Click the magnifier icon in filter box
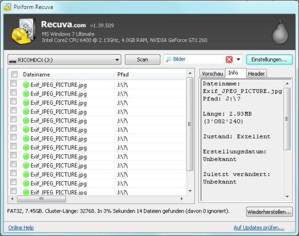 169,59
